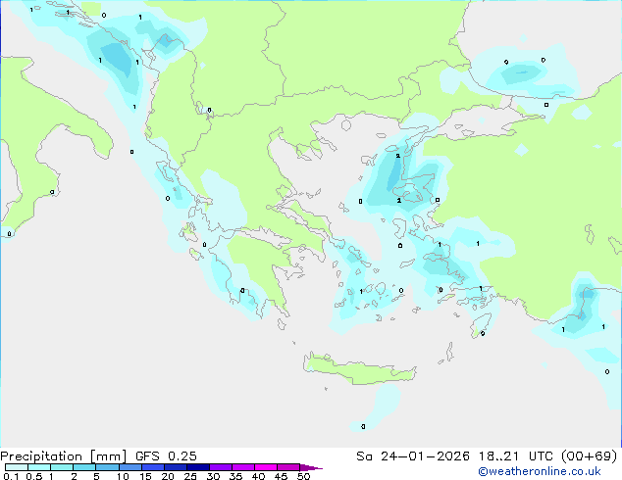Click the island of Crete on the map
Image resolution: width=622 pixels, height=480 pixels.
tap(359, 370)
